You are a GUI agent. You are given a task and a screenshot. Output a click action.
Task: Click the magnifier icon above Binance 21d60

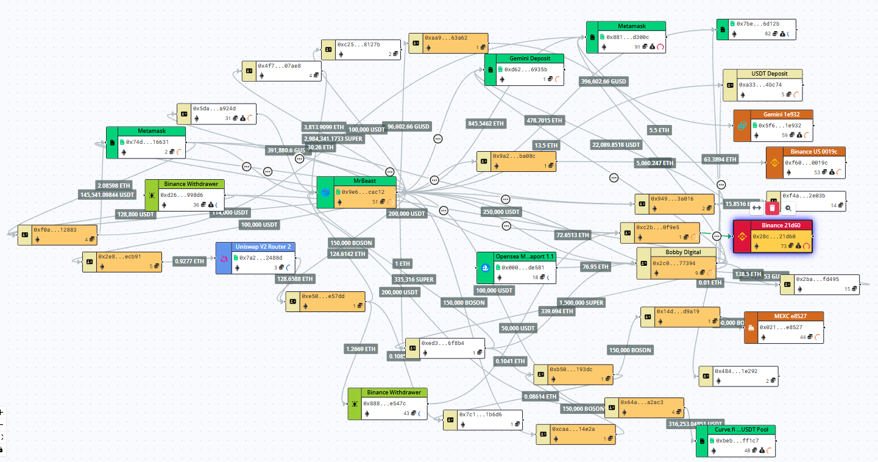[788, 208]
